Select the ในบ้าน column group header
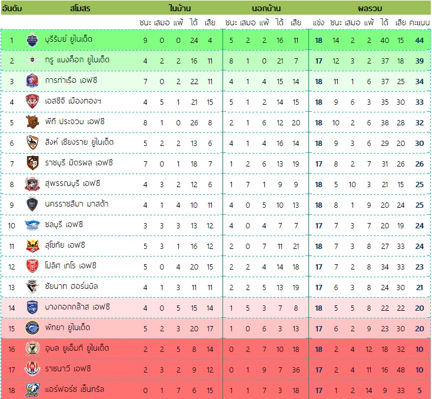Viewport: 432px width, 399px height. point(180,8)
